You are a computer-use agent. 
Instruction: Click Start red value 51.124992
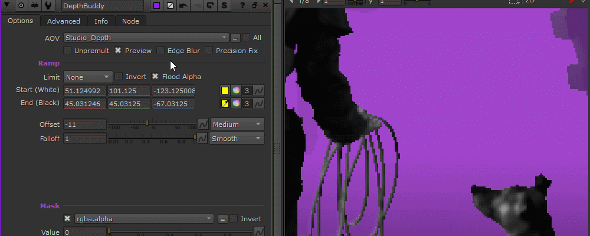(x=84, y=91)
